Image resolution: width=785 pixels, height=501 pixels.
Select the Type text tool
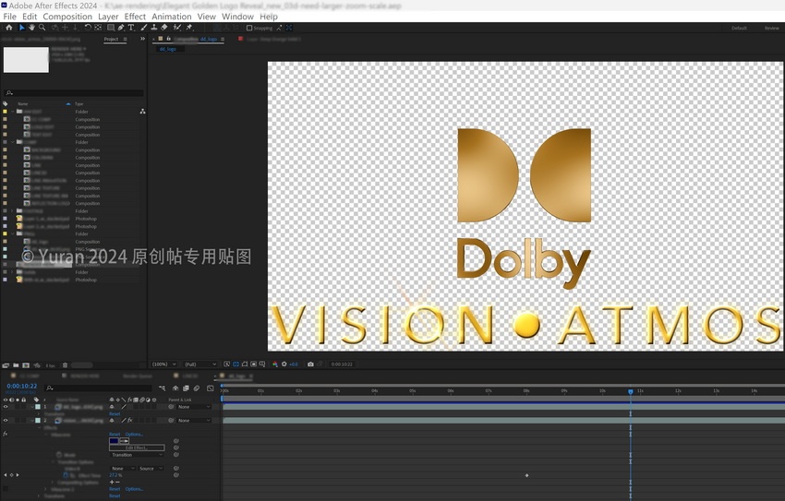[131, 28]
